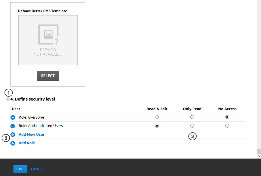This screenshot has height=176, width=261.
Task: Click the Default Better CMS Template title
Action: (43, 11)
